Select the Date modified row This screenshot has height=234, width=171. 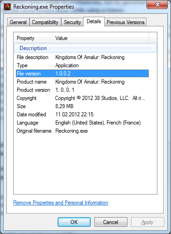click(82, 115)
